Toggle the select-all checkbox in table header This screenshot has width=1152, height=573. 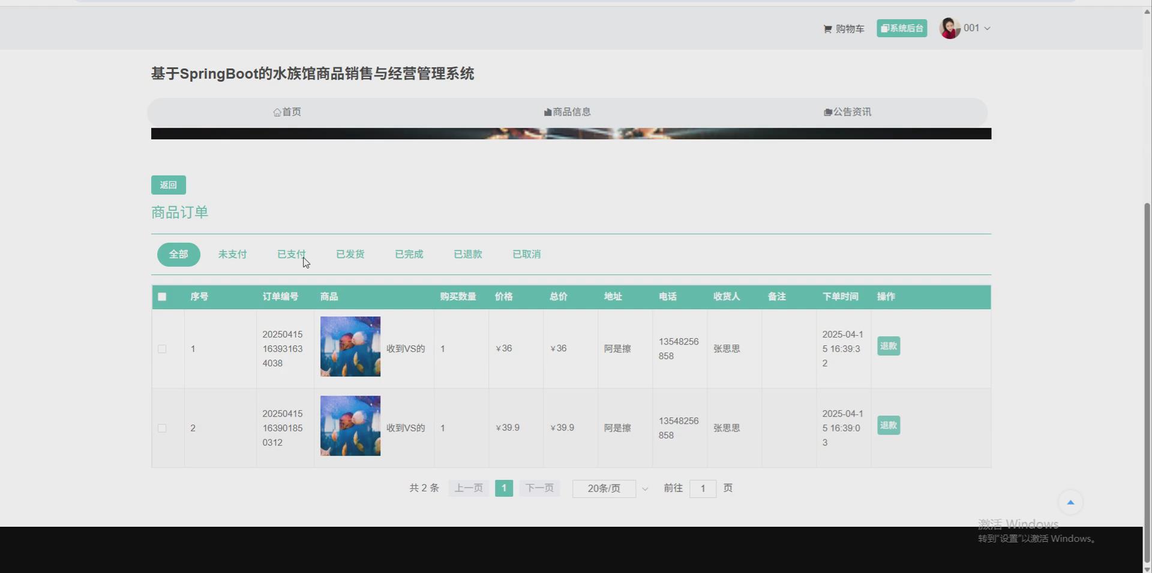coord(162,297)
